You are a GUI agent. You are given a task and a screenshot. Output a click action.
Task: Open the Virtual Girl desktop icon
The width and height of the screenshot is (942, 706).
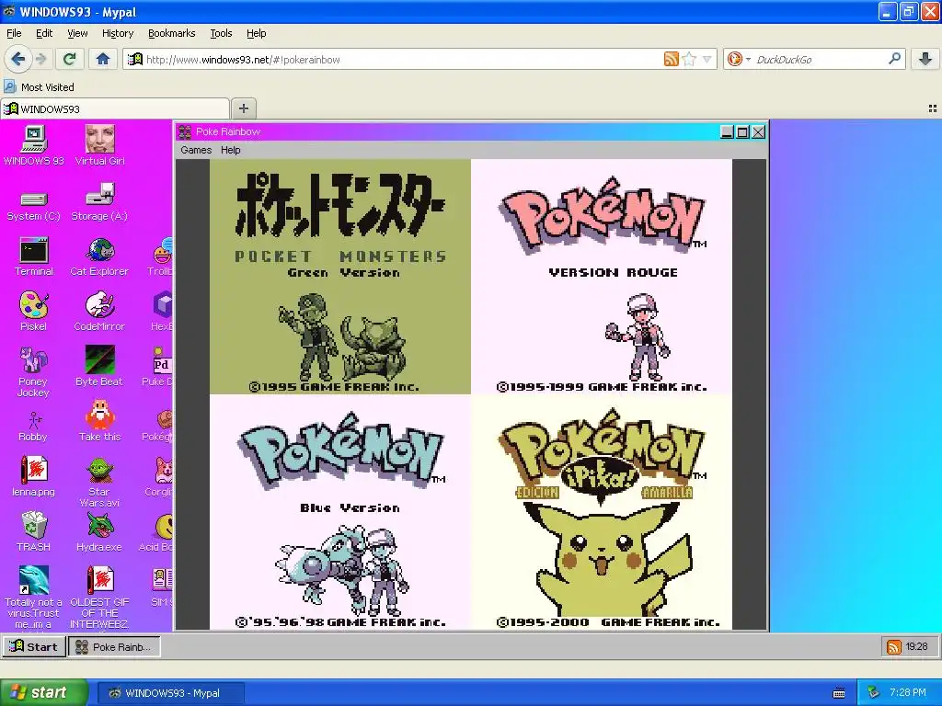pos(99,145)
